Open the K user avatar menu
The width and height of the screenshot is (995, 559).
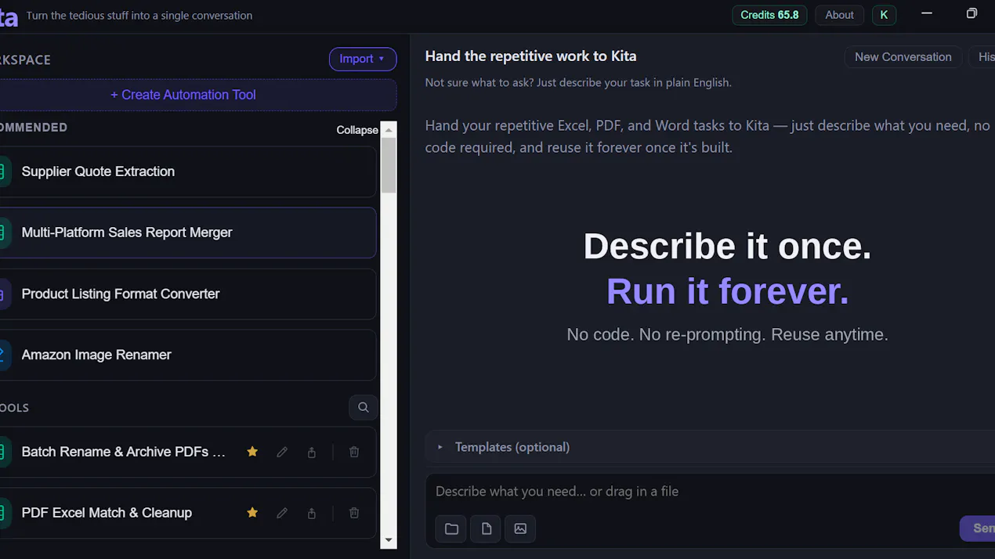coord(884,15)
